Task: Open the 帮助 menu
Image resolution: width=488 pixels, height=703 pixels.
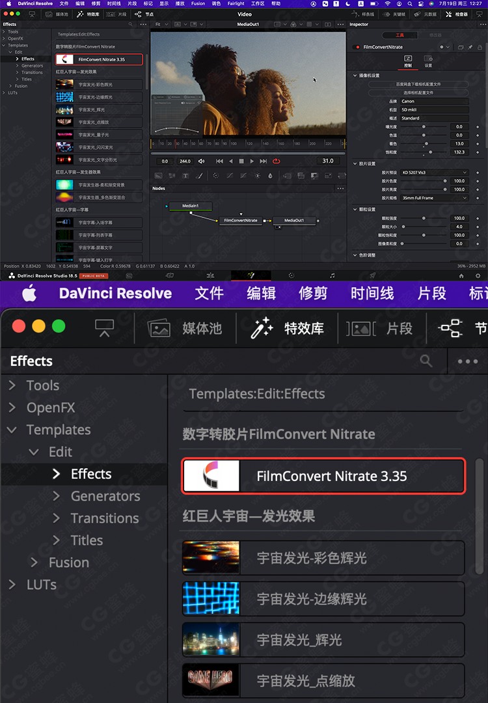Action: coord(276,4)
